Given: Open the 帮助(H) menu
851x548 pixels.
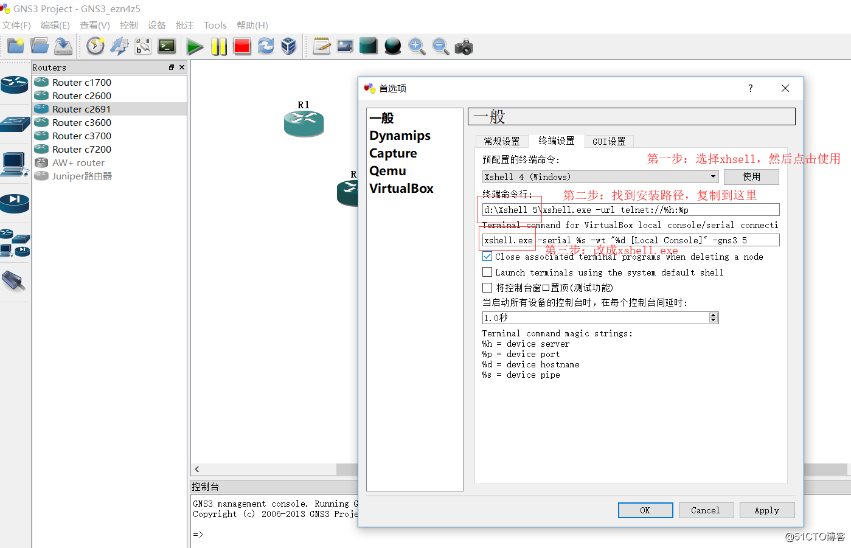Looking at the screenshot, I should pyautogui.click(x=252, y=25).
